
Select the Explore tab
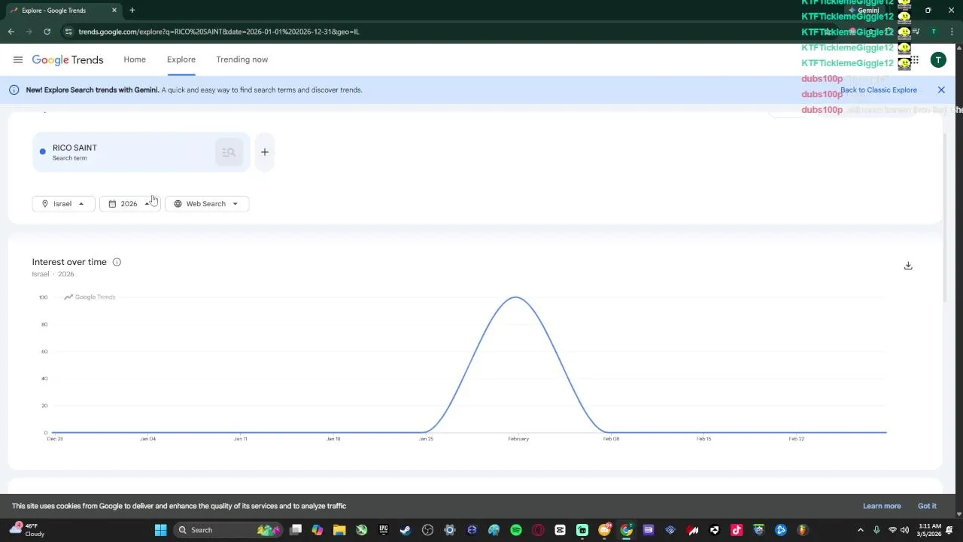[181, 59]
